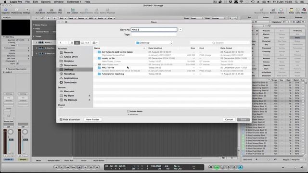Select the Acoustic loop filter button
Viewport: 308px width, 173px height.
pyautogui.click(x=266, y=31)
